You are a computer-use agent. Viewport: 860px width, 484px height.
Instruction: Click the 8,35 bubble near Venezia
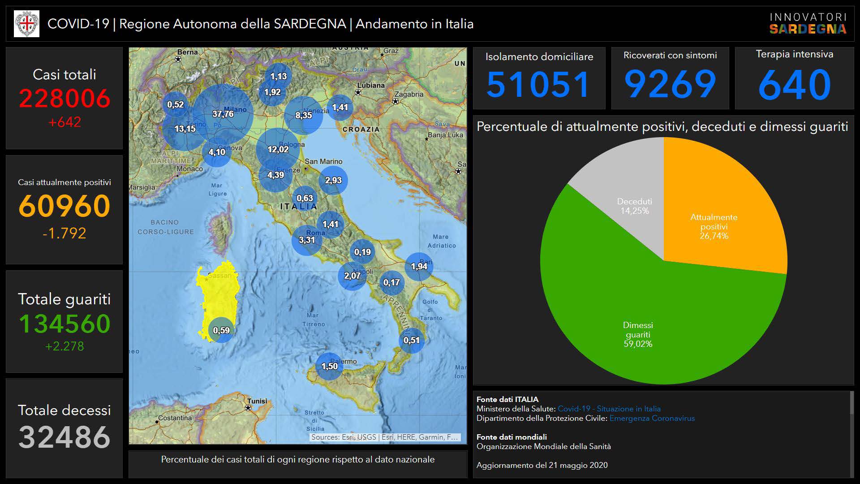pyautogui.click(x=303, y=115)
